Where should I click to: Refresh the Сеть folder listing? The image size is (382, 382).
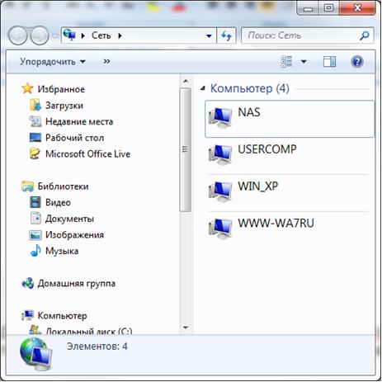pos(226,35)
